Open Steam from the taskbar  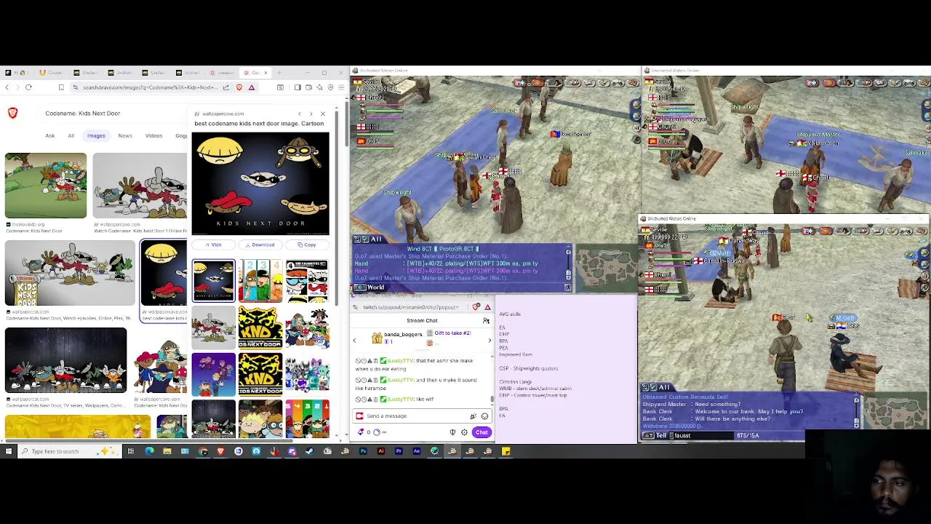(x=310, y=451)
